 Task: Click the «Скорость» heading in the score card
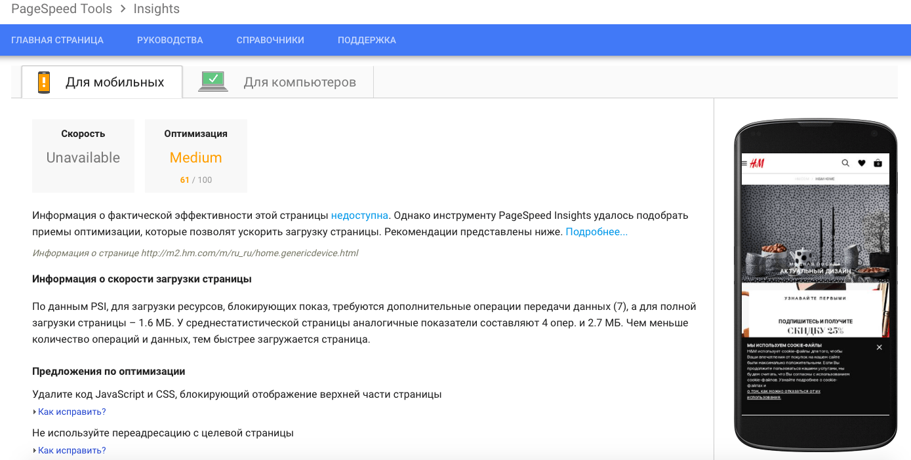click(x=83, y=134)
